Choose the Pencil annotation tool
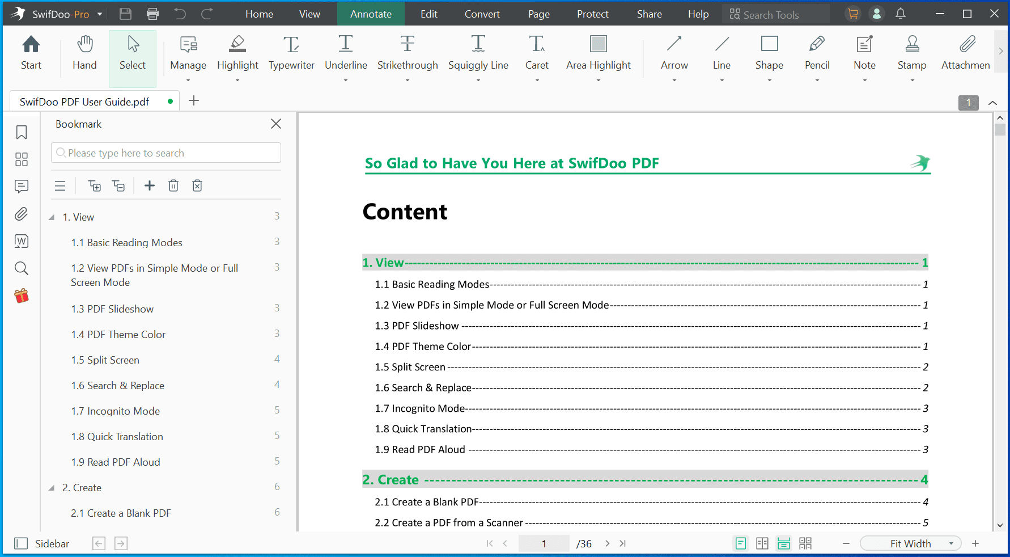1010x557 pixels. point(817,52)
